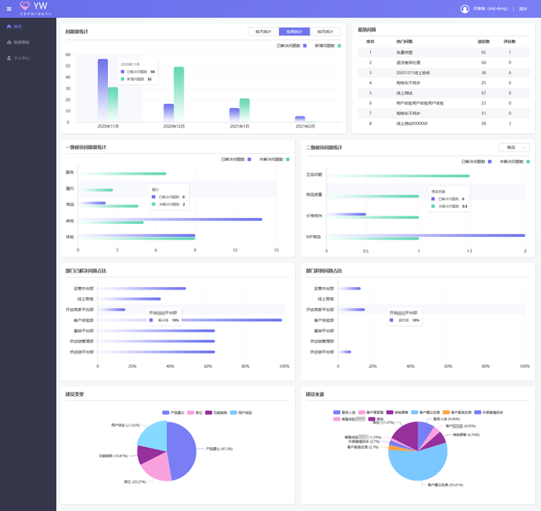
Task: Click the green 2021年1月 bar
Action: coord(245,110)
